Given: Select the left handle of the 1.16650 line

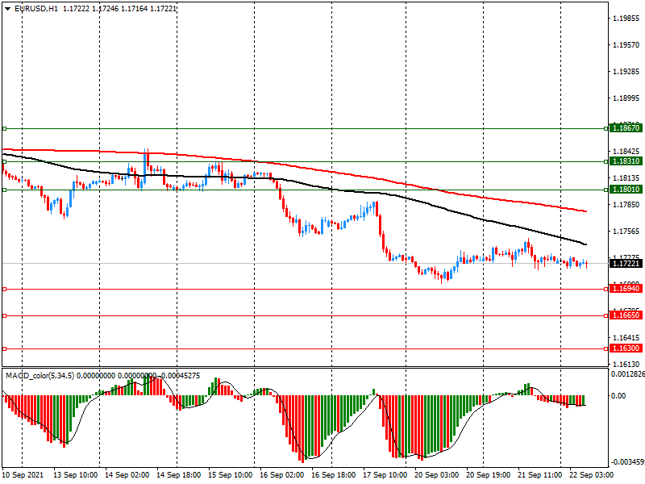Looking at the screenshot, I should (x=5, y=315).
